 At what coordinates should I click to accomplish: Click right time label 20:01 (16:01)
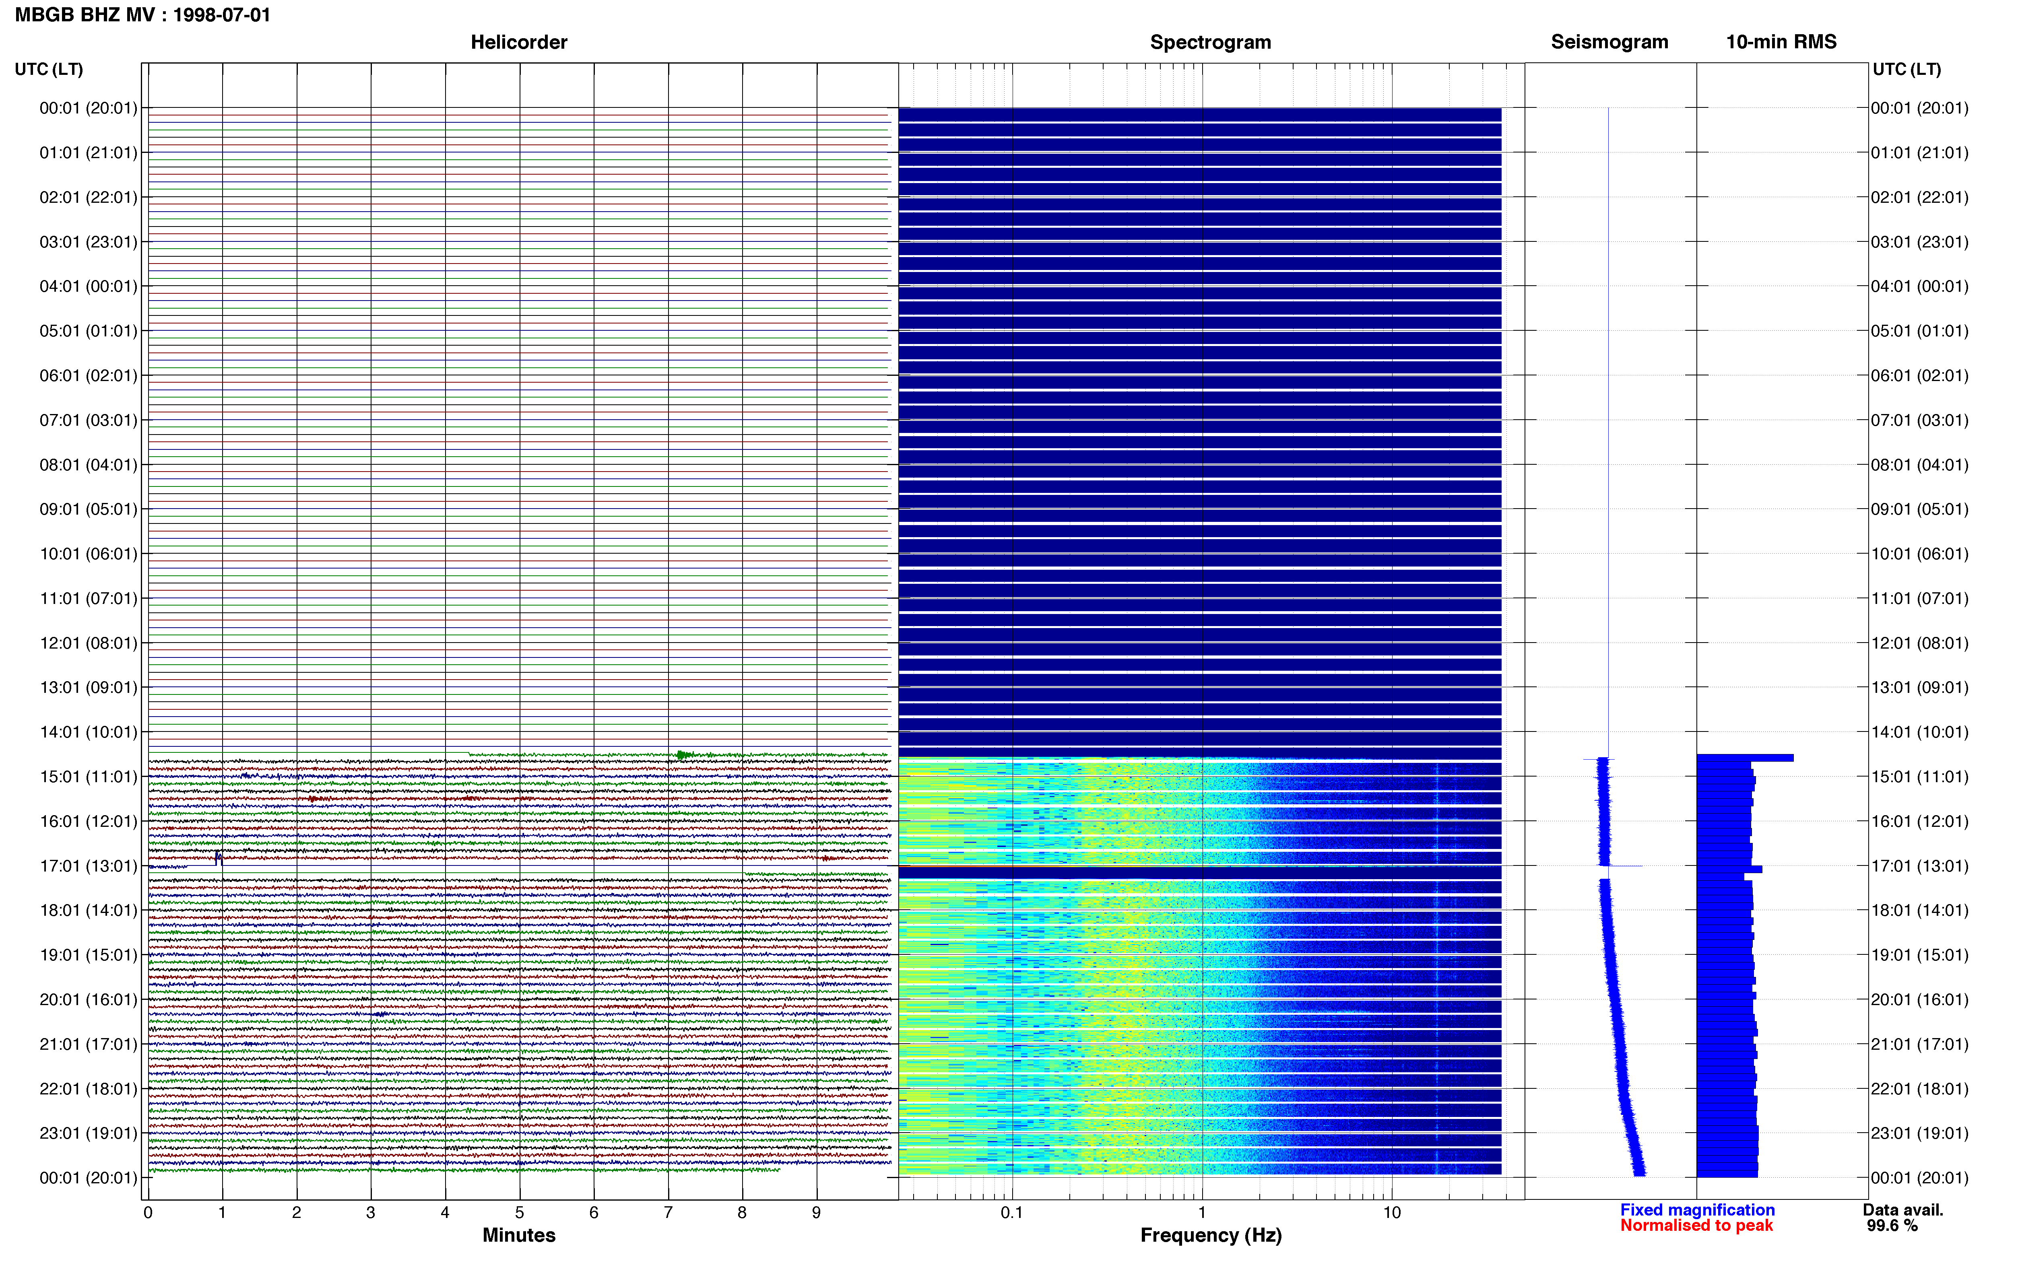click(1919, 999)
